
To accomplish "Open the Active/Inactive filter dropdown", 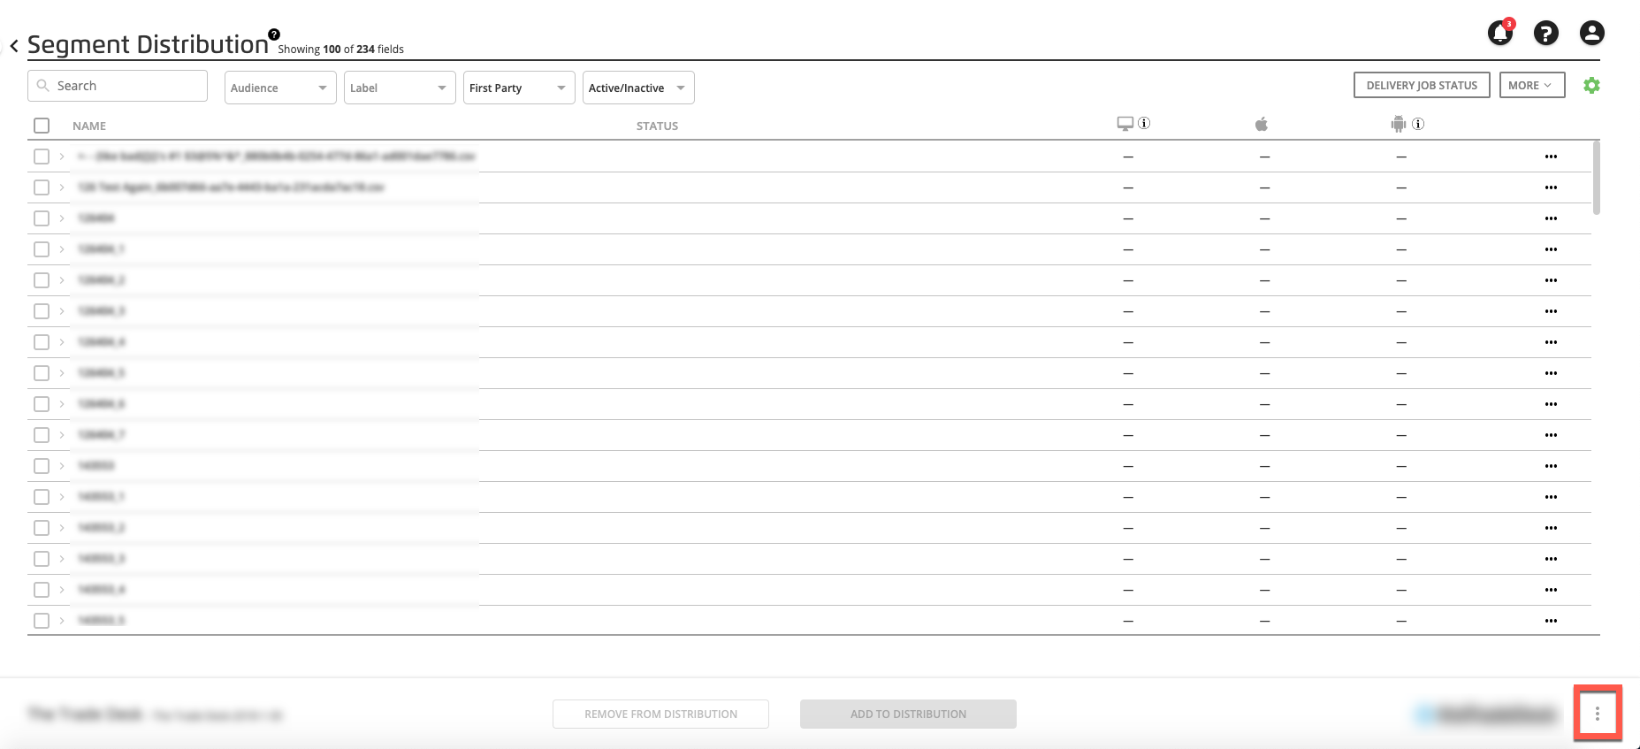I will pos(638,88).
